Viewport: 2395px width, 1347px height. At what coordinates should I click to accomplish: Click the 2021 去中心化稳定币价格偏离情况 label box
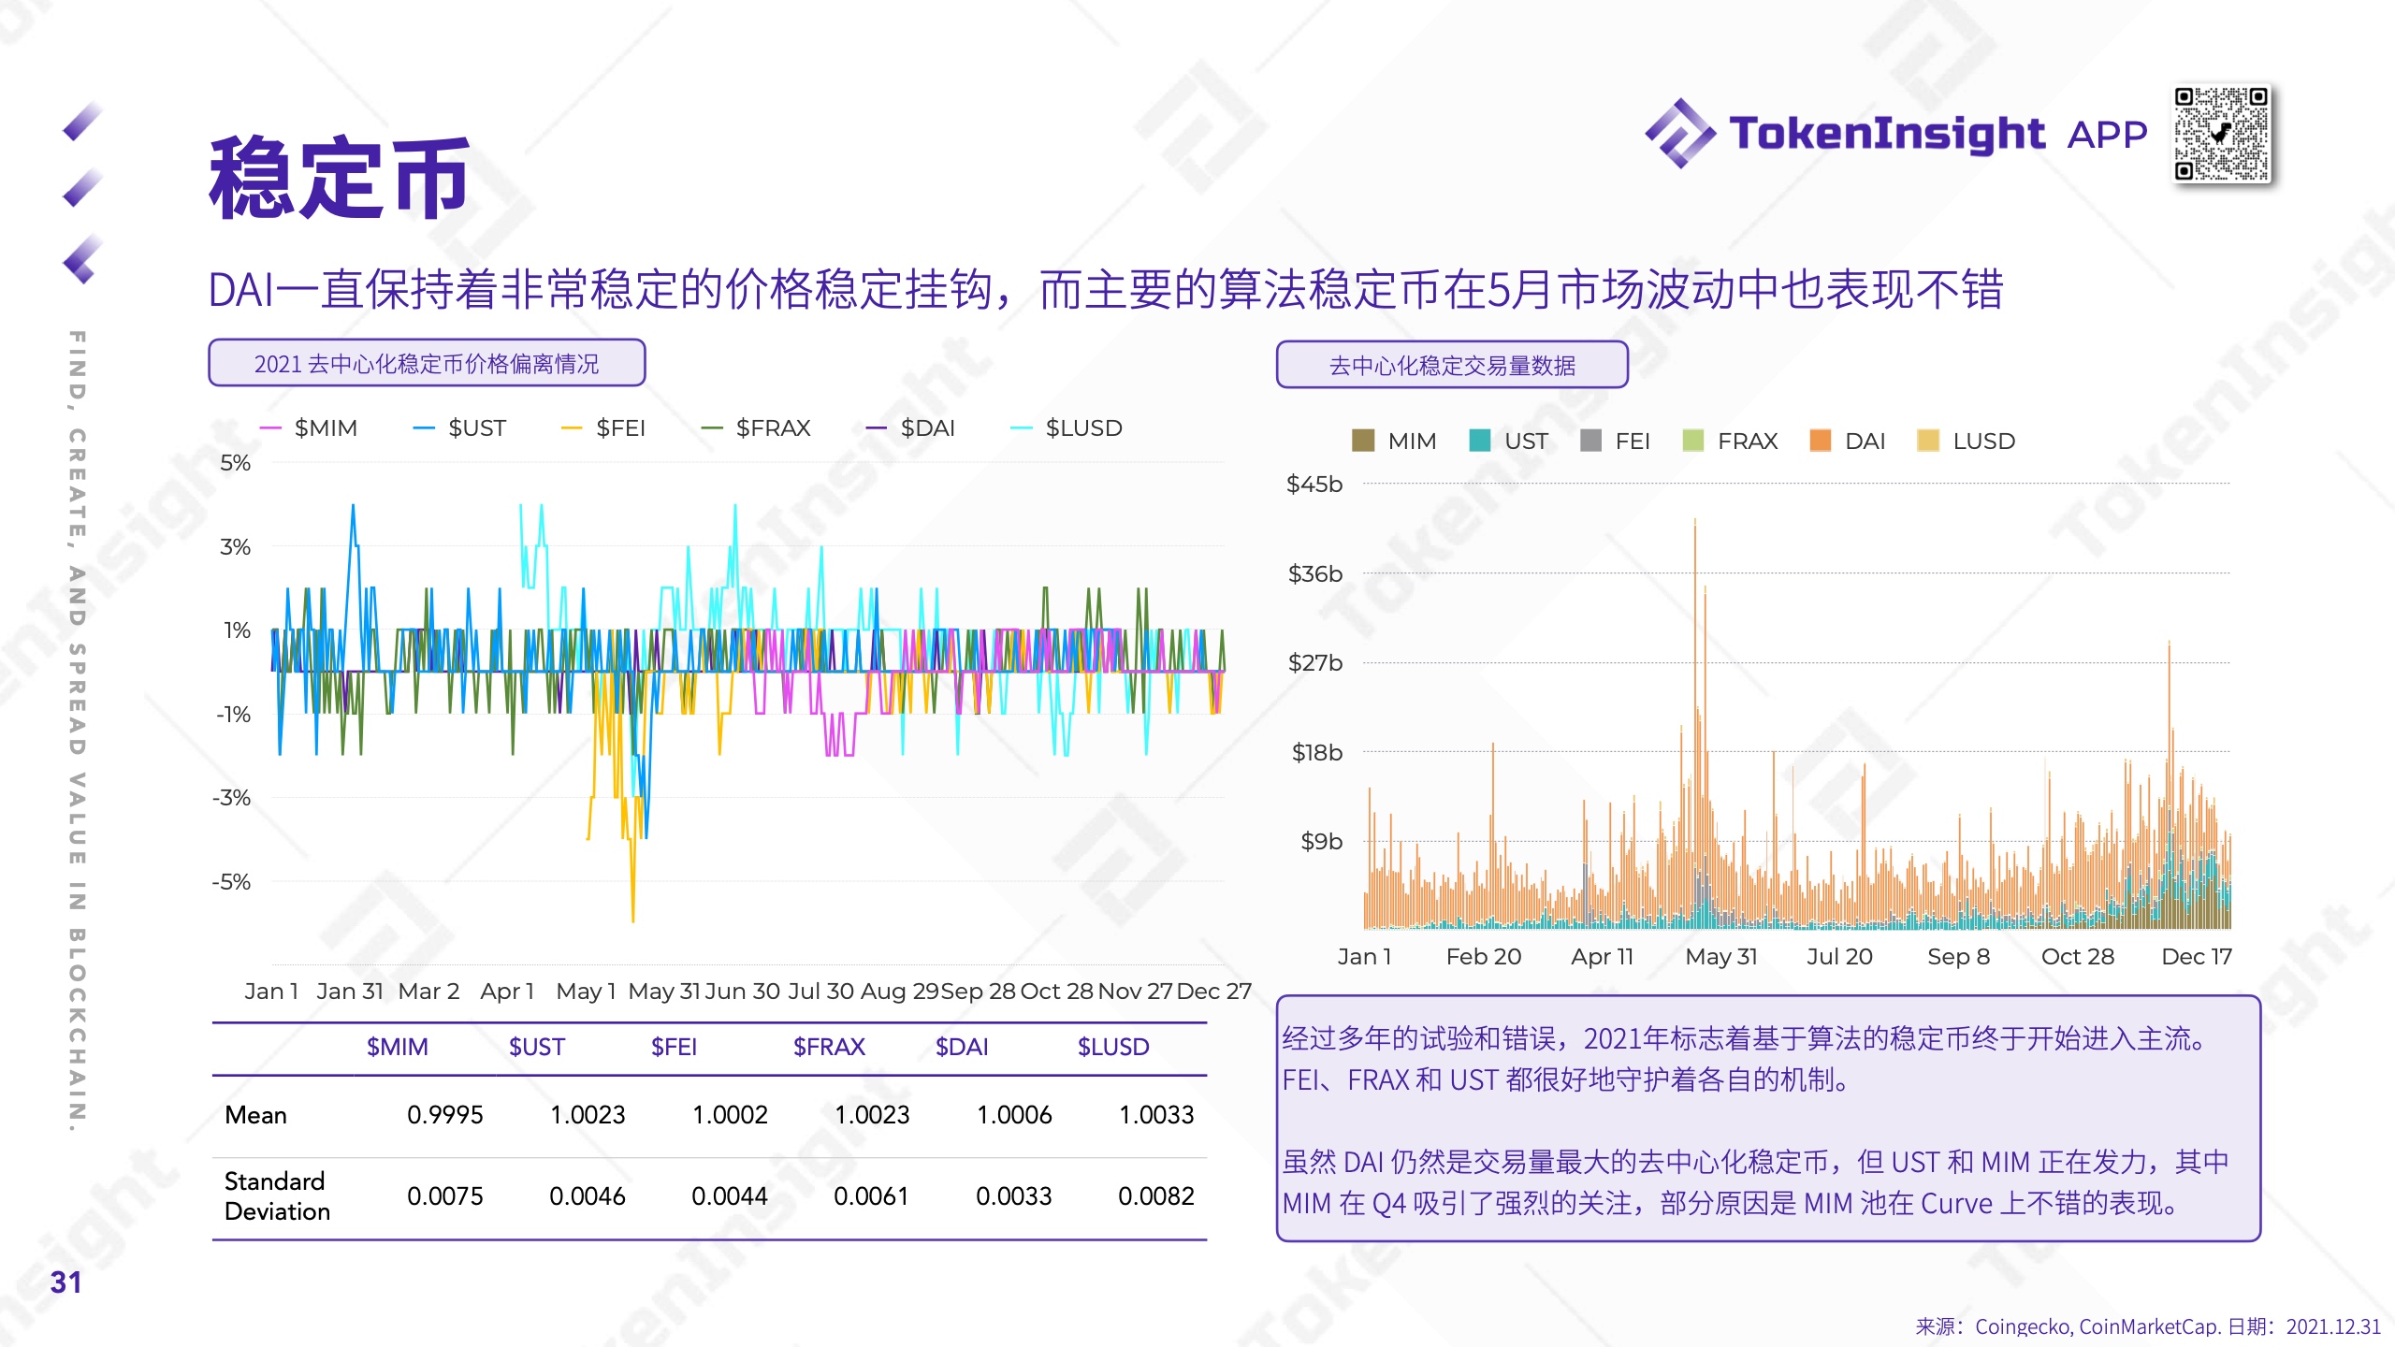tap(427, 363)
